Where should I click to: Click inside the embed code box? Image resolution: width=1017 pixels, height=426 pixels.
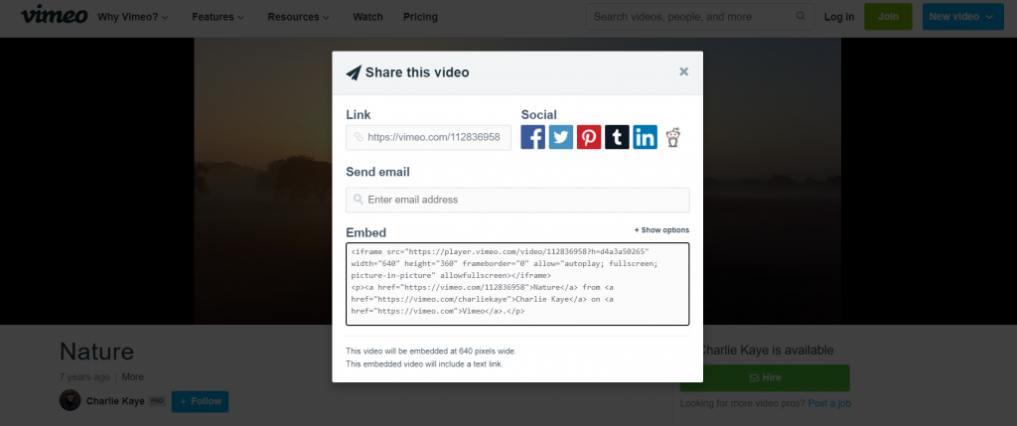click(x=517, y=284)
